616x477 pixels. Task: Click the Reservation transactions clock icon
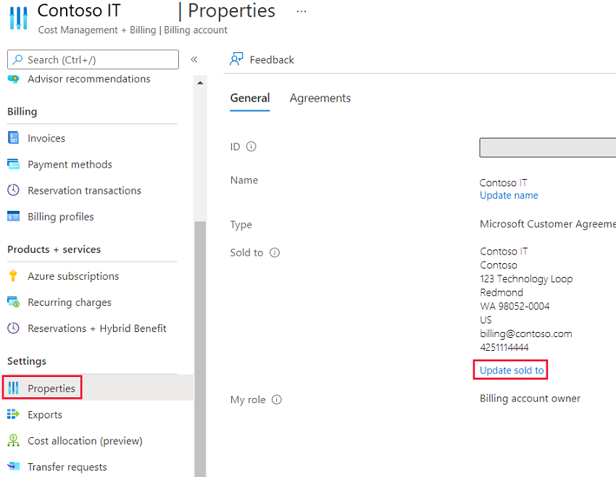(x=13, y=190)
